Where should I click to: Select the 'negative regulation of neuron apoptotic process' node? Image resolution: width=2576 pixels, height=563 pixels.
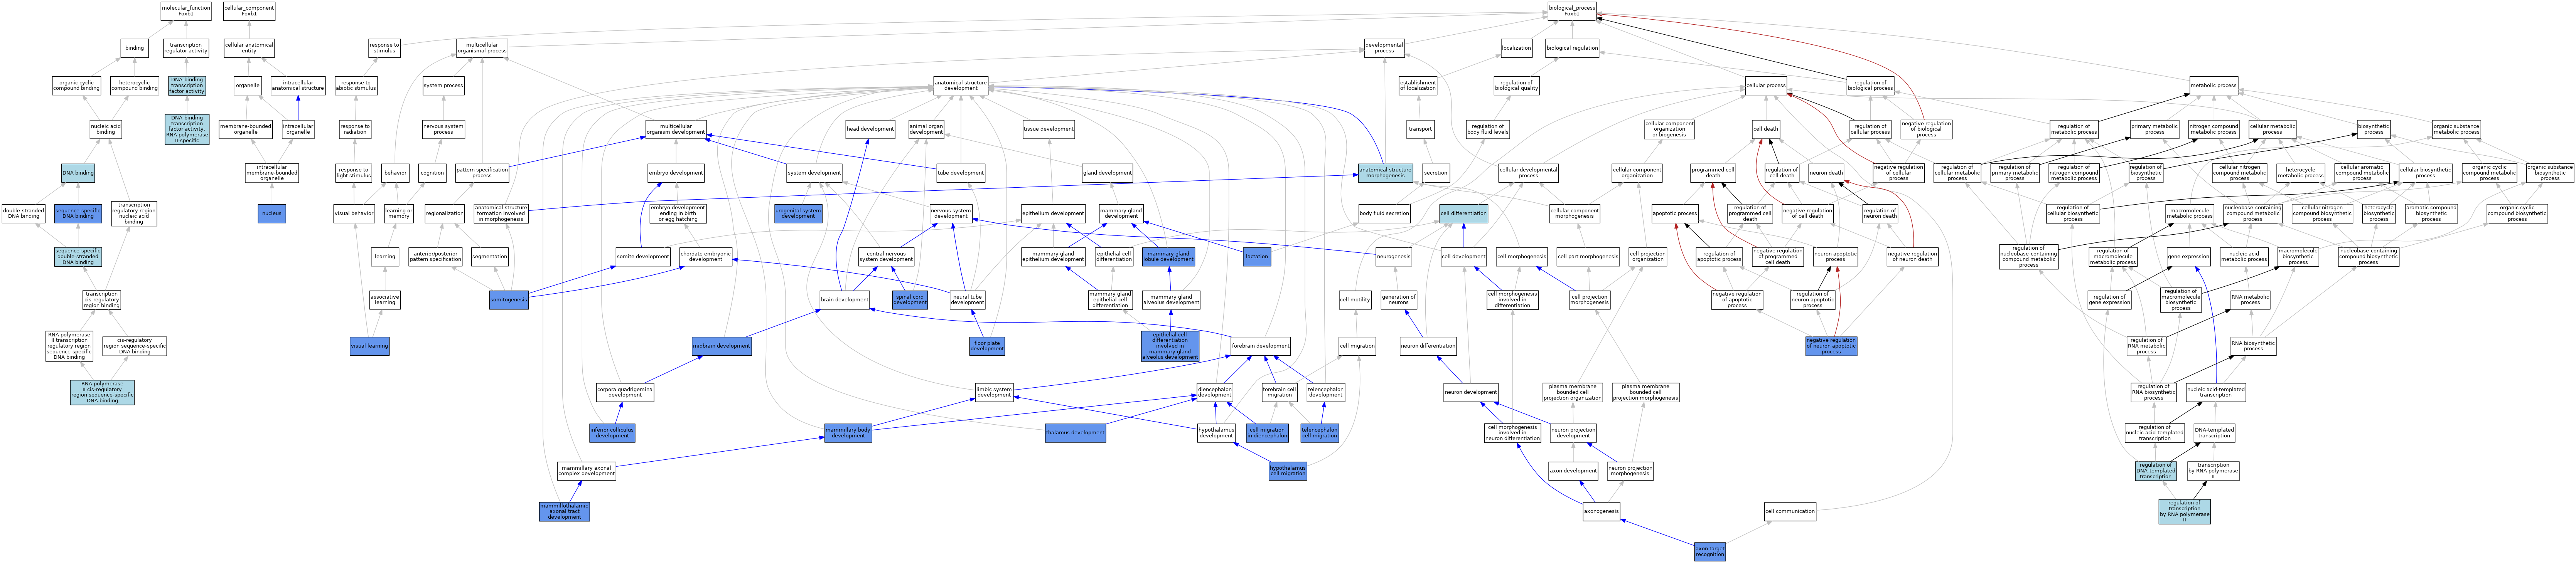point(1831,346)
